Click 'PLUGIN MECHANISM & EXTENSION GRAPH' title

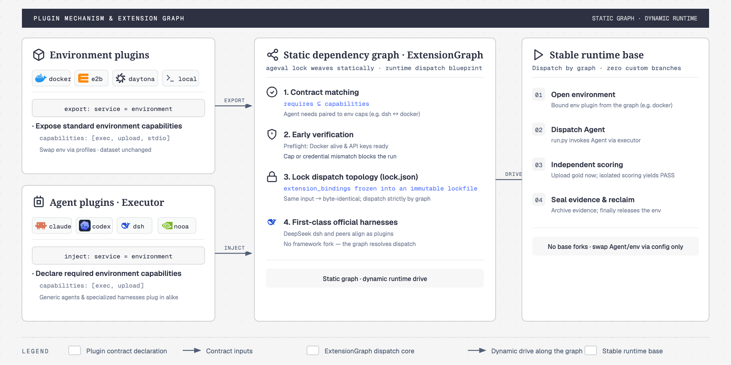(x=109, y=18)
